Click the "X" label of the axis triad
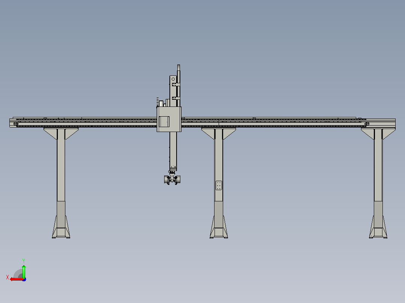Image resolution: width=405 pixels, height=303 pixels. coord(8,277)
